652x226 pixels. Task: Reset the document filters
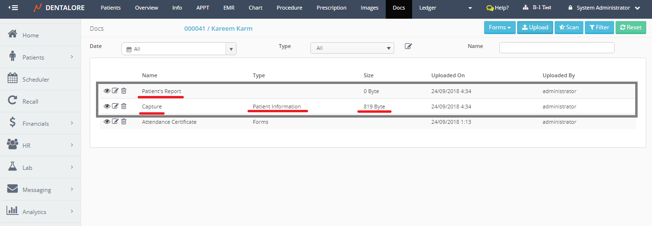[x=630, y=27]
